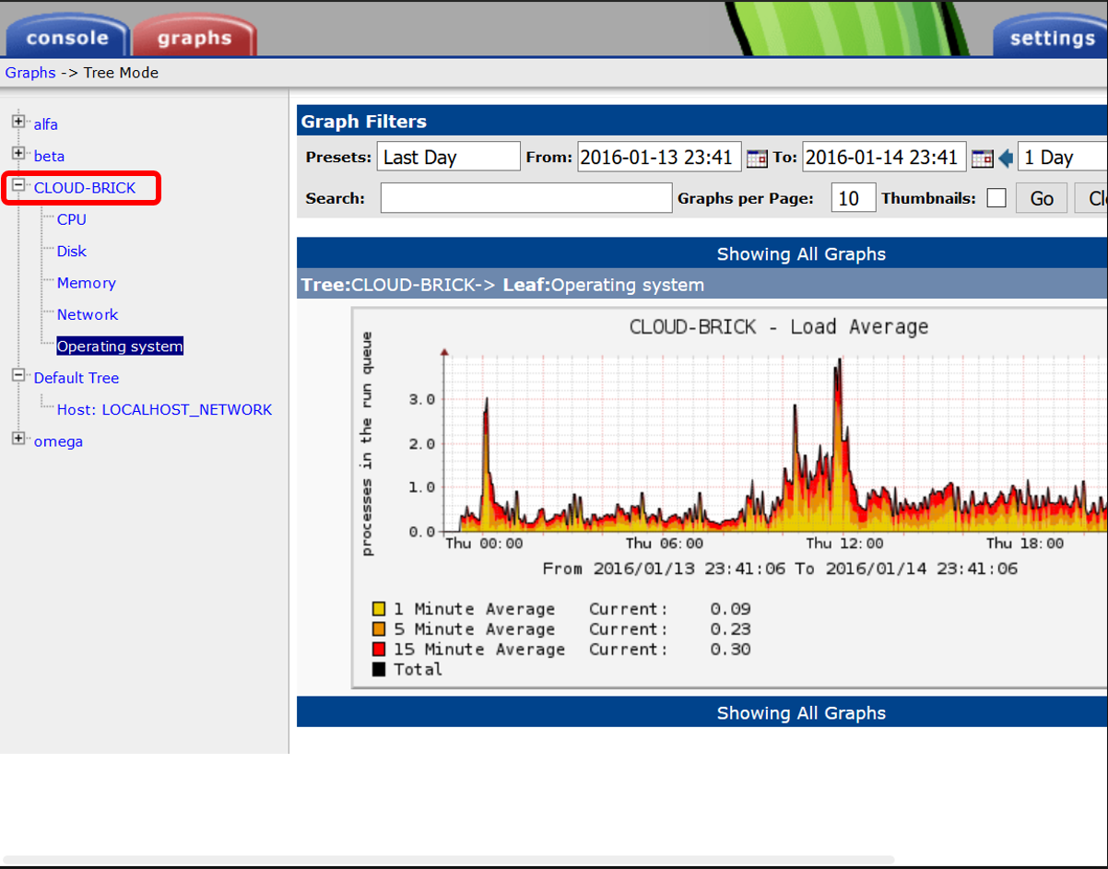The width and height of the screenshot is (1108, 869).
Task: Click the Thu 00:00 axis label
Action: coord(484,544)
